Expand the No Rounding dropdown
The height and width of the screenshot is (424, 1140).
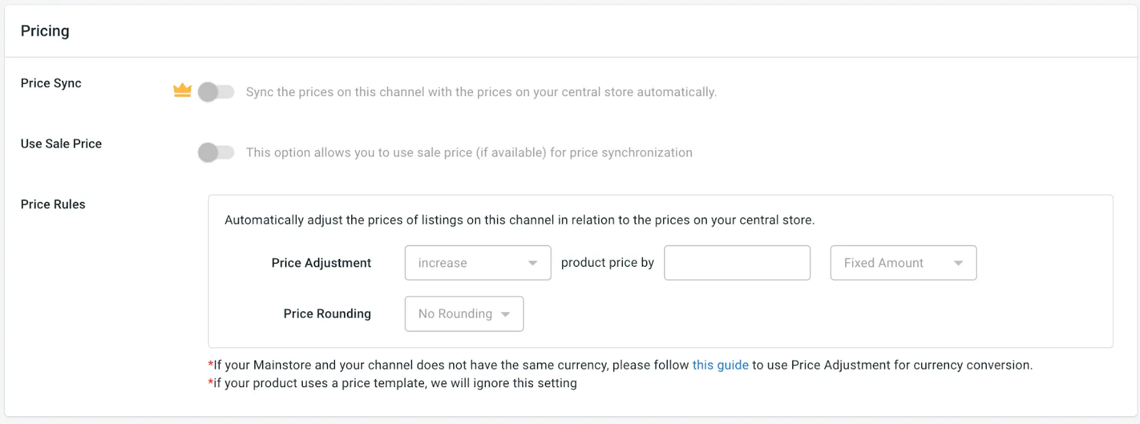point(463,314)
